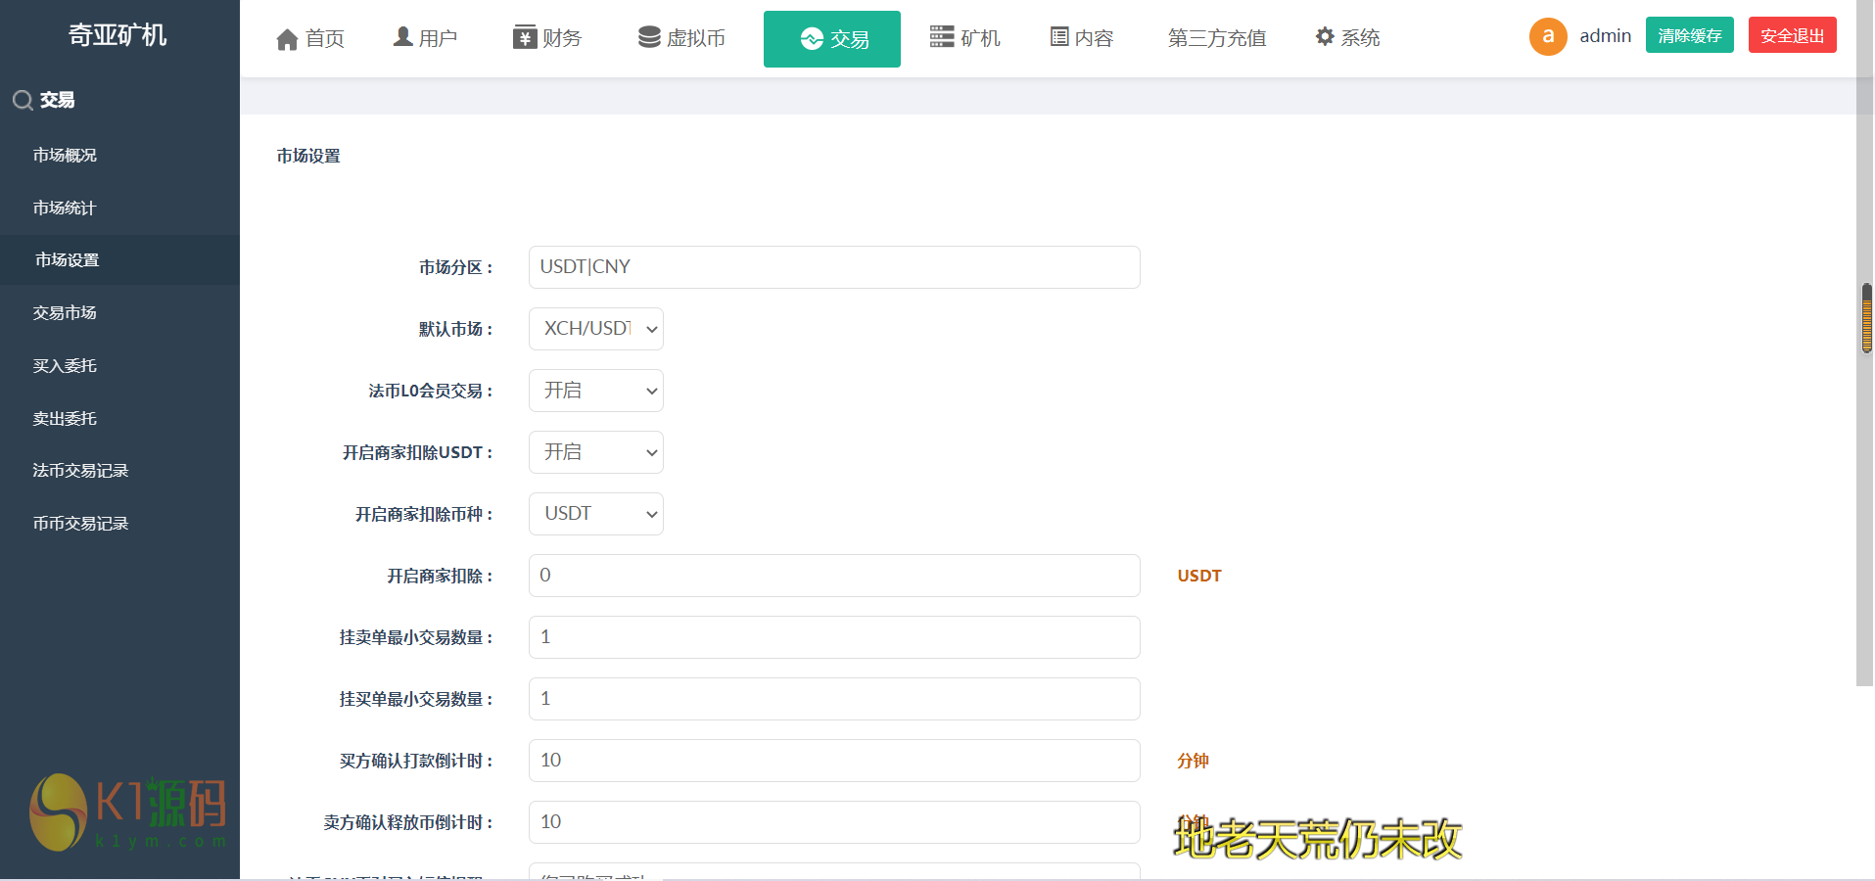Image resolution: width=1875 pixels, height=881 pixels.
Task: Open 币币交易记录 in the sidebar
Action: tap(80, 523)
